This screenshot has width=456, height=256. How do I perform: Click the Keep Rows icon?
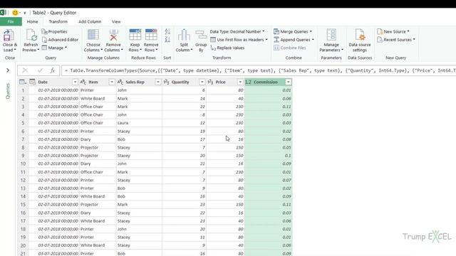[135, 35]
